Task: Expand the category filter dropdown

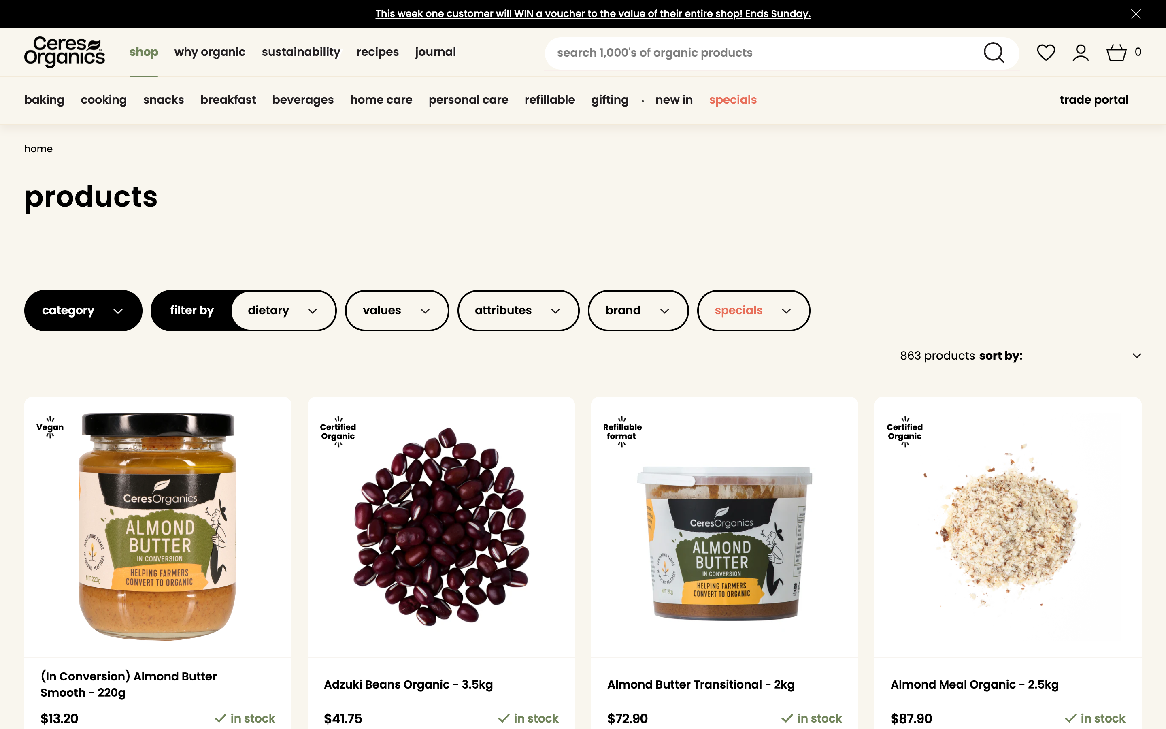Action: (83, 311)
